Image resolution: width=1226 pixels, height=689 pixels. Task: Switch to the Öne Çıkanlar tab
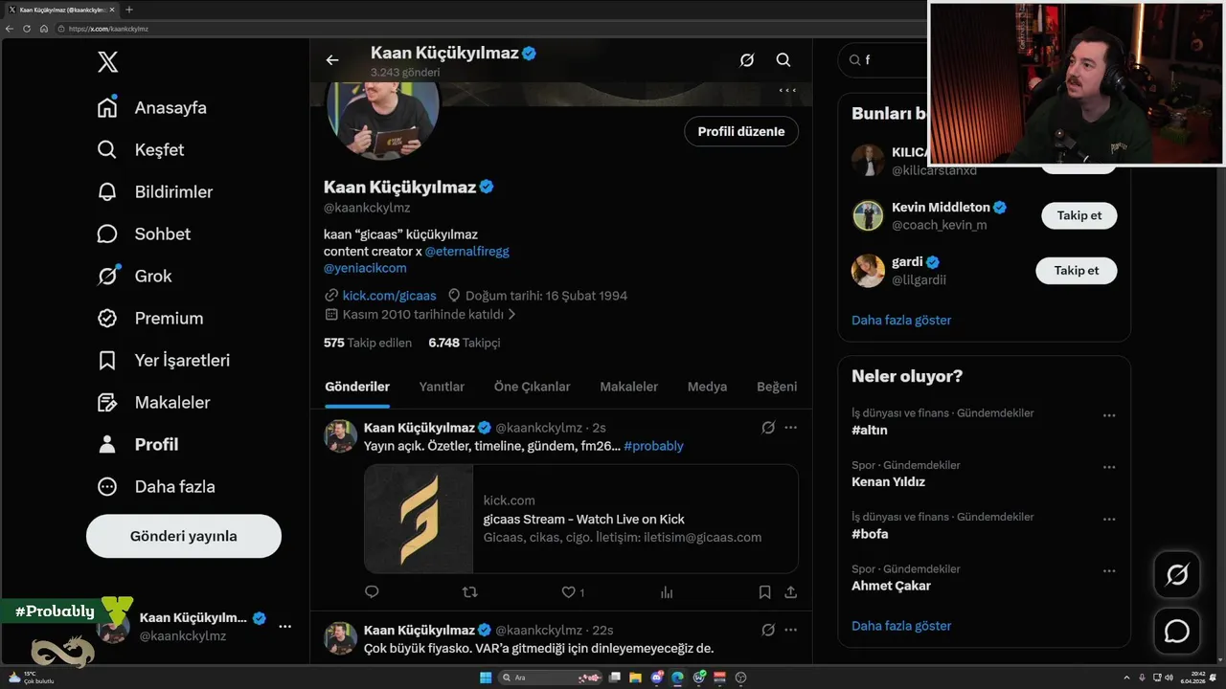coord(532,387)
